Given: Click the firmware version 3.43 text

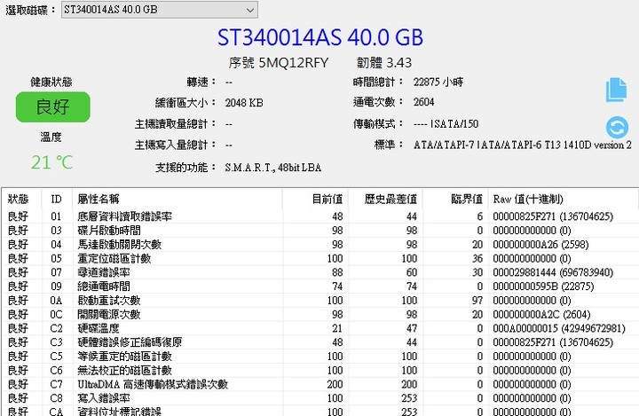Looking at the screenshot, I should [x=399, y=63].
